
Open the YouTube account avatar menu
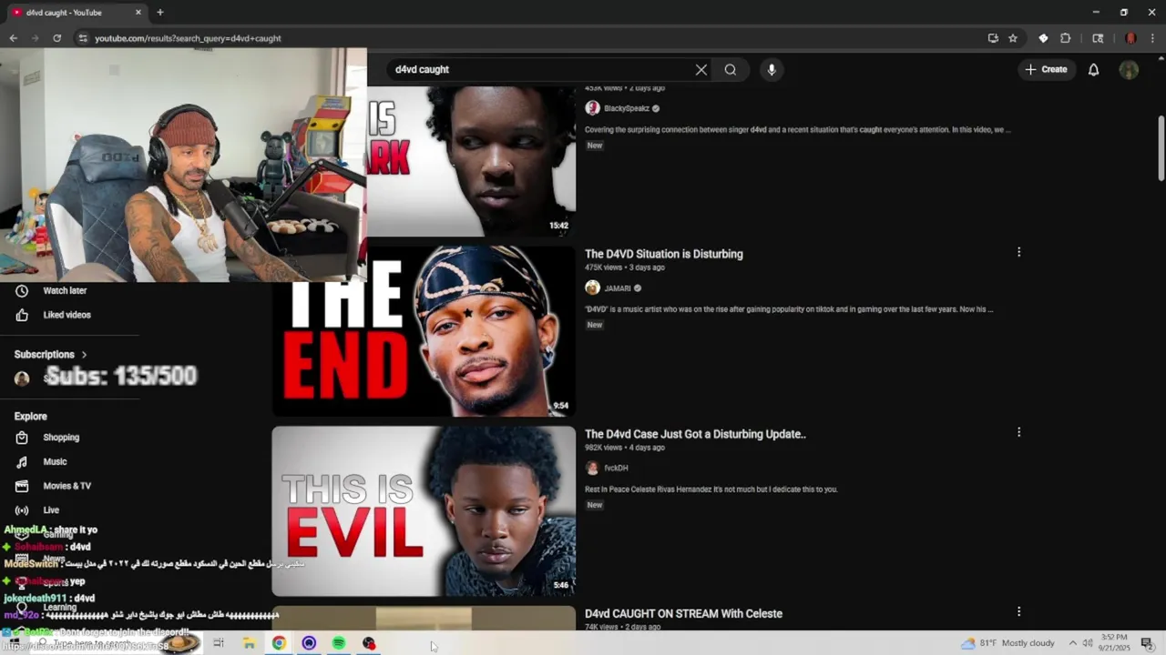pos(1129,69)
